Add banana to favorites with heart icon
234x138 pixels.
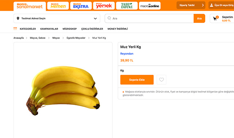tap(161, 80)
